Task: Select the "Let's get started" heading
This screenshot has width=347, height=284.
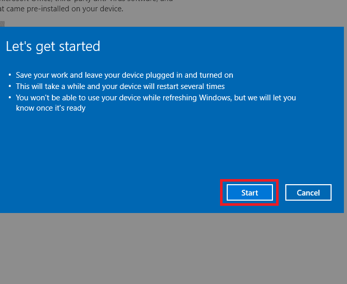Action: click(53, 46)
